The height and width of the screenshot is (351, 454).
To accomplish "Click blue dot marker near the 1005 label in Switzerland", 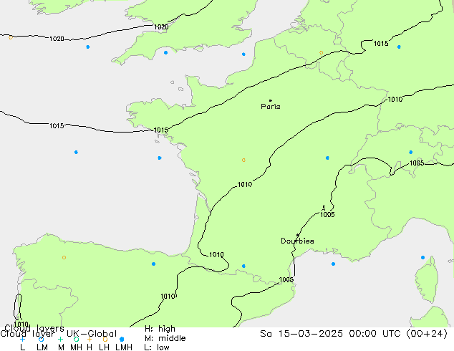I will (x=410, y=152).
